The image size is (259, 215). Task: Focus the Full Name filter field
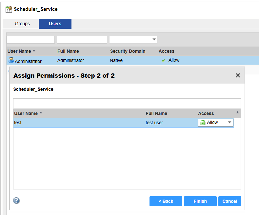(82, 40)
